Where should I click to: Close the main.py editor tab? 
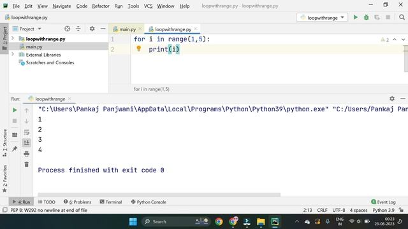tap(140, 29)
